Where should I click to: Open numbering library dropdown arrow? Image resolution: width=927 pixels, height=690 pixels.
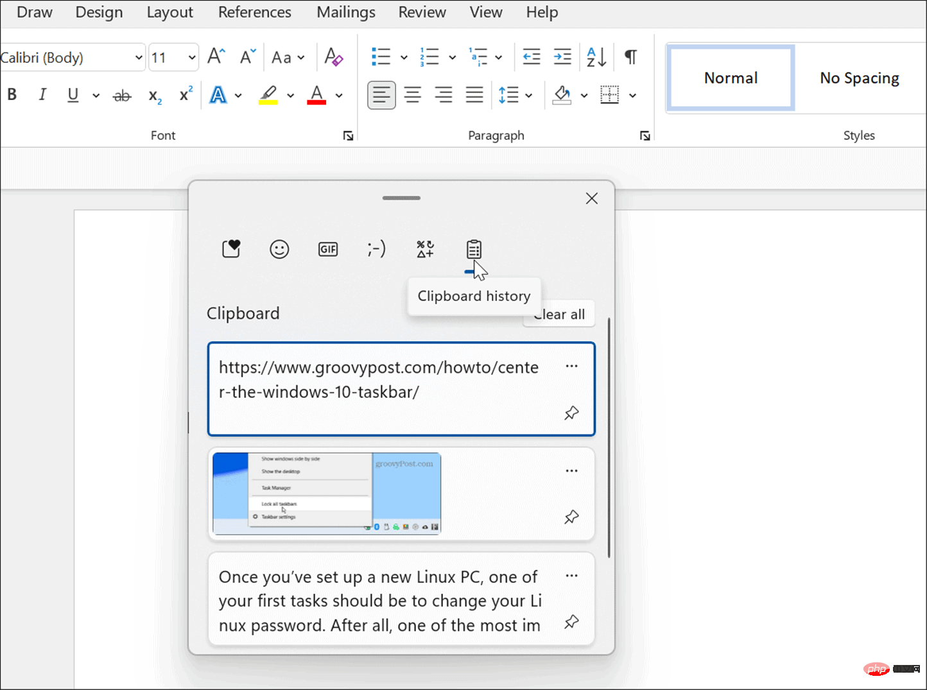coord(452,57)
